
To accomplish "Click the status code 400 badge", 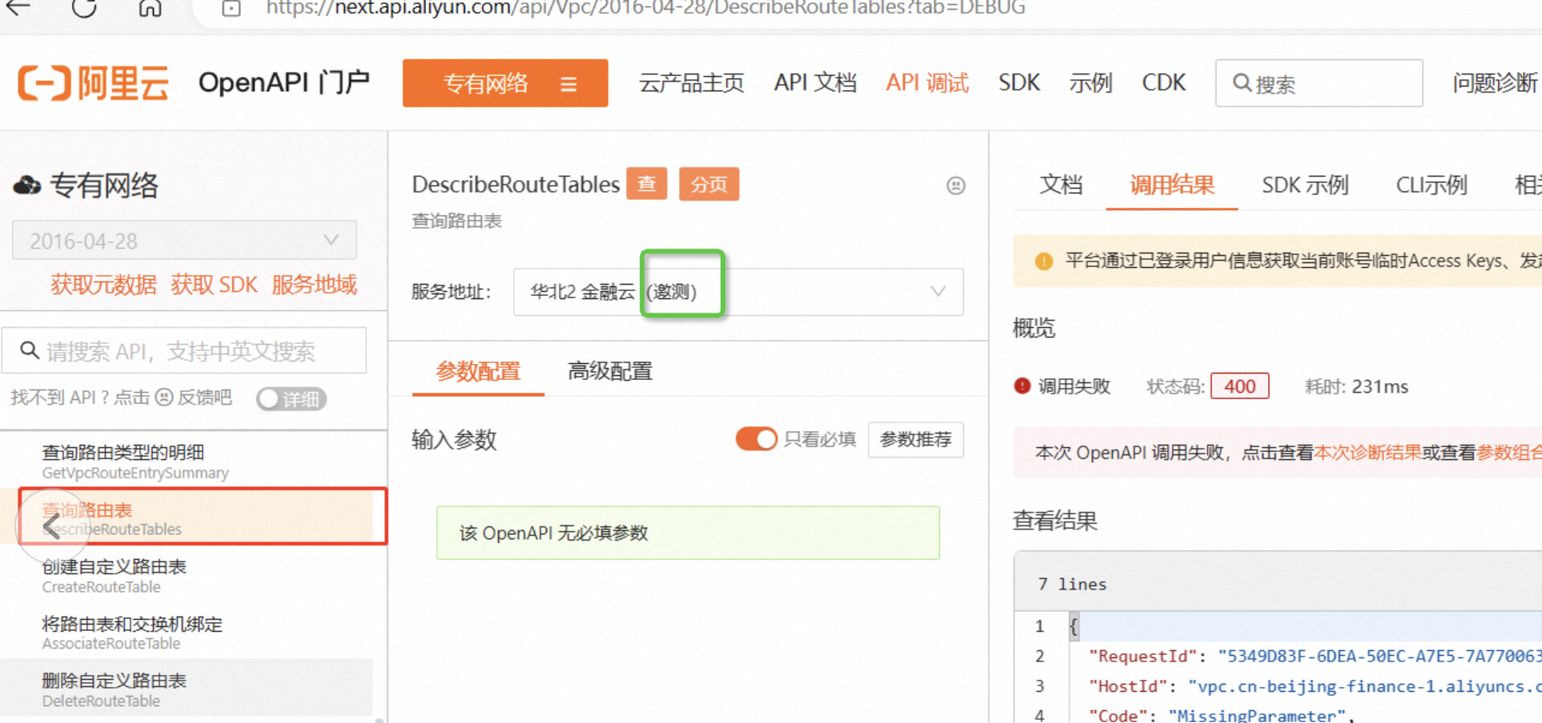I will coord(1239,386).
